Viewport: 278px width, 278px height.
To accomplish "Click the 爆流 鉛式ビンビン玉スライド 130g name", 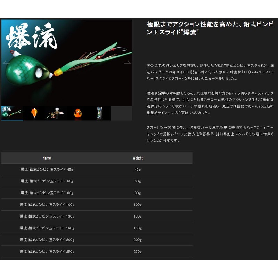I will coord(47,216).
